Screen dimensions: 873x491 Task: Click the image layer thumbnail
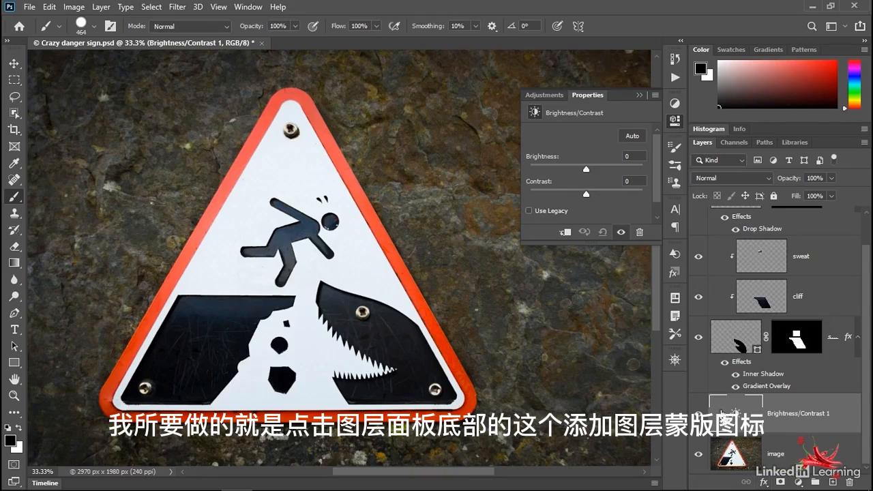coord(736,453)
